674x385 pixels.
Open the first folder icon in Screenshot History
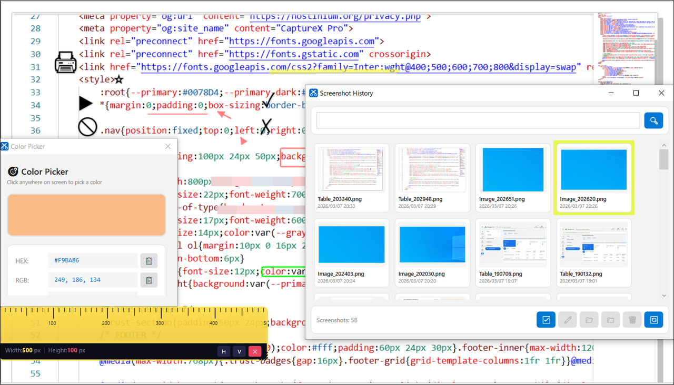[589, 319]
